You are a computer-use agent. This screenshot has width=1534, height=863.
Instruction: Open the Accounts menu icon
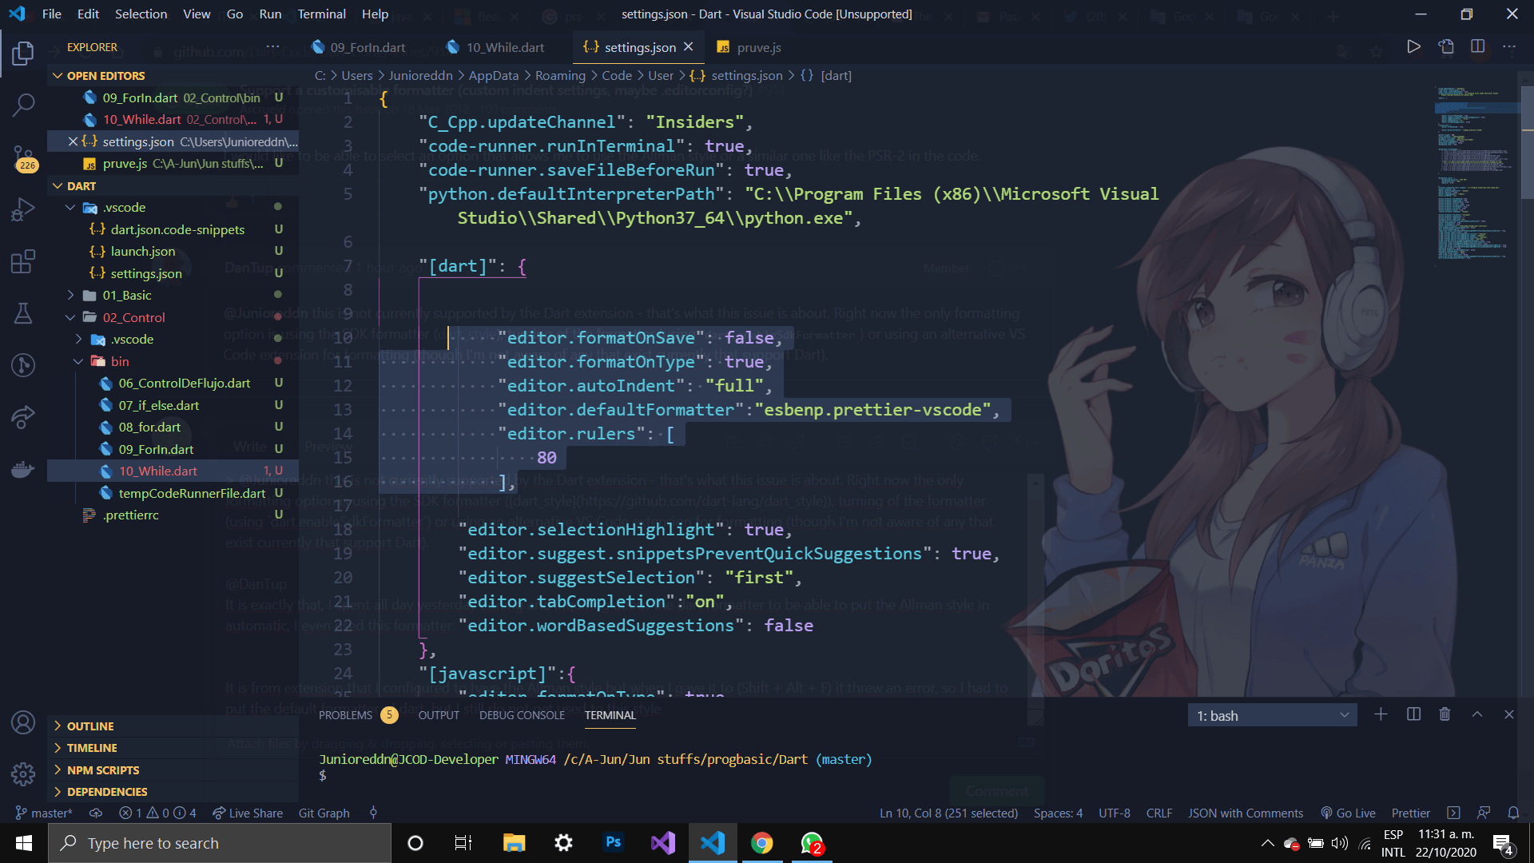[x=23, y=722]
